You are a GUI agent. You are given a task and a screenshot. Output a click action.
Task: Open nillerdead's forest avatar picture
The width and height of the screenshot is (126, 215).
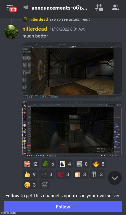click(11, 32)
